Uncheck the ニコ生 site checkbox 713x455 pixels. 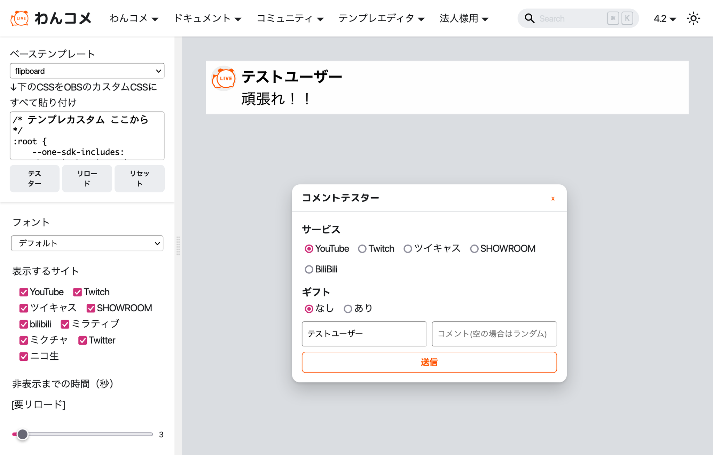coord(24,357)
